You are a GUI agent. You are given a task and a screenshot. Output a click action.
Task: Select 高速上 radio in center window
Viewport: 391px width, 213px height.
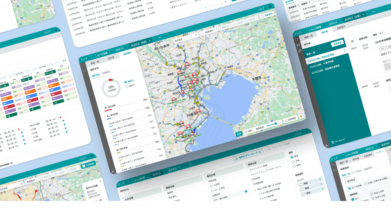click(126, 82)
